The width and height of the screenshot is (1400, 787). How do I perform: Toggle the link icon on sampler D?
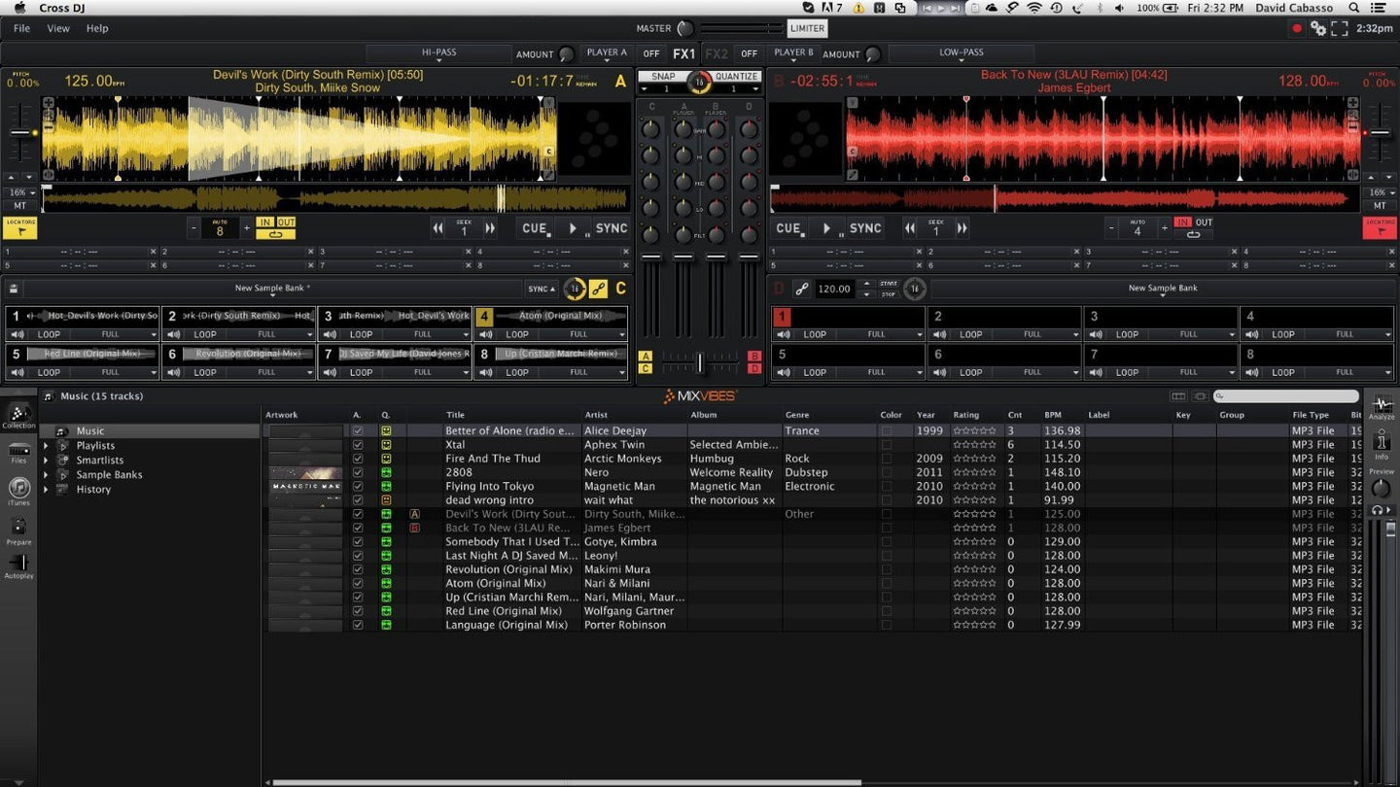[802, 289]
